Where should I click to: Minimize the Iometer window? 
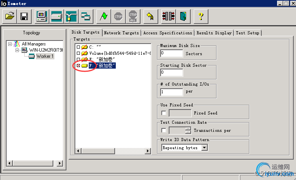pos(280,3)
